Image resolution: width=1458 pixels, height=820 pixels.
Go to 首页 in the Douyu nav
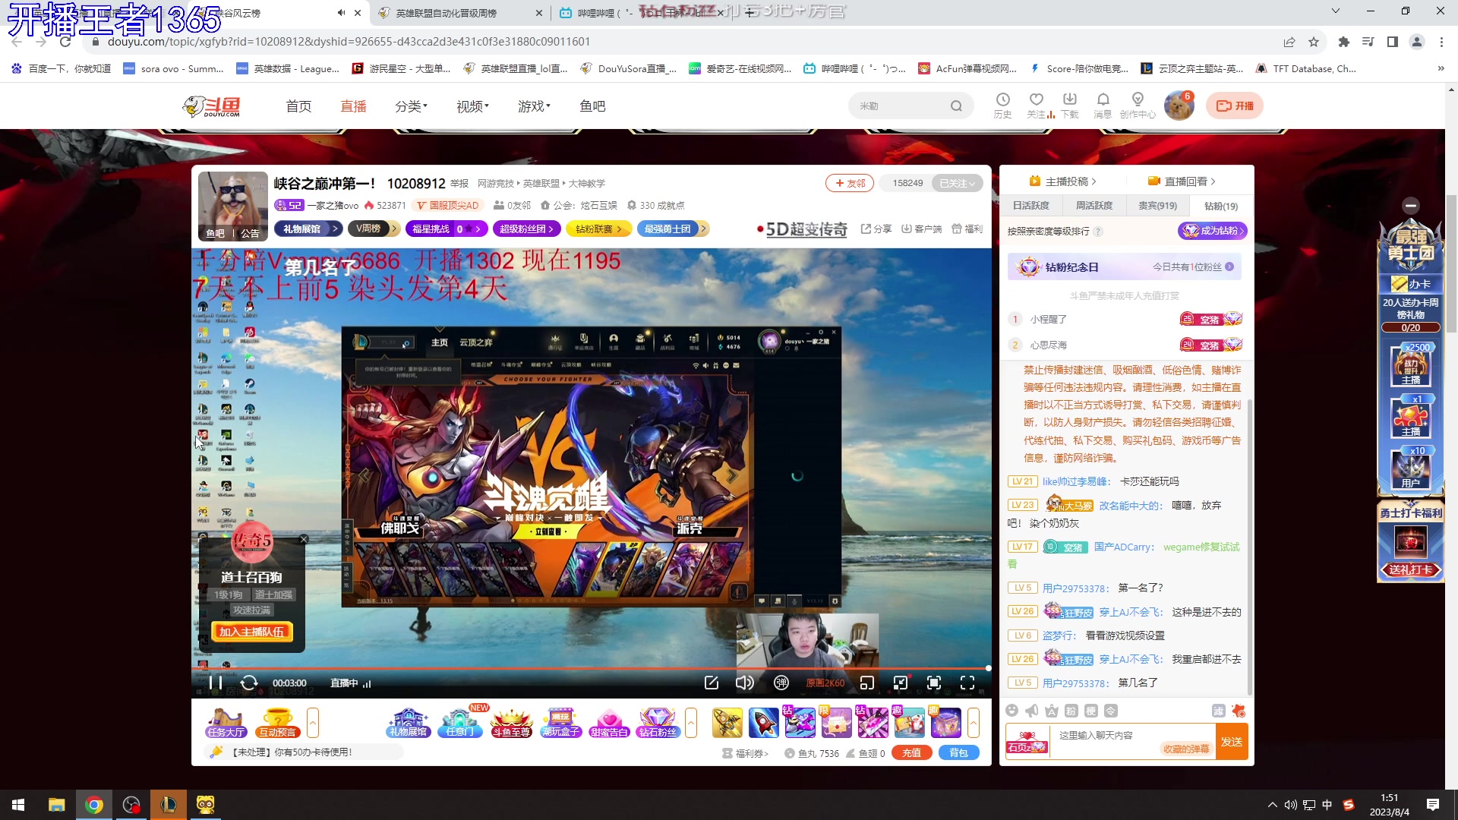pyautogui.click(x=298, y=106)
